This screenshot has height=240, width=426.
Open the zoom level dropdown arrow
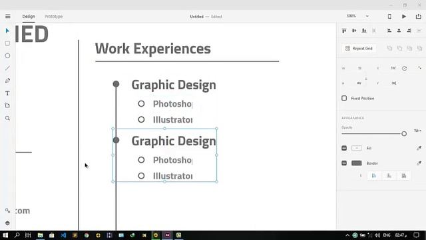[x=367, y=16]
